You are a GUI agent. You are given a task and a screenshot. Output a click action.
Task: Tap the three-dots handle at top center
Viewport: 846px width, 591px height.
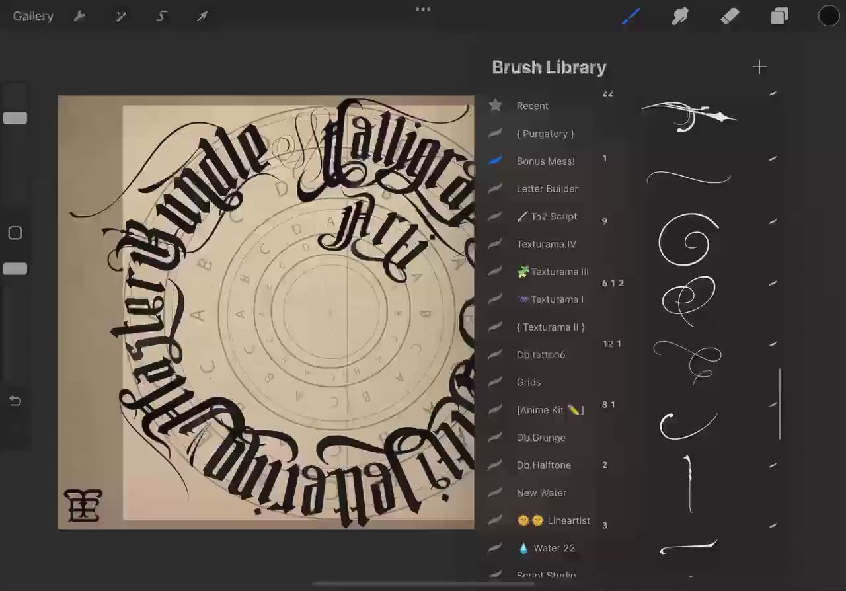point(423,9)
